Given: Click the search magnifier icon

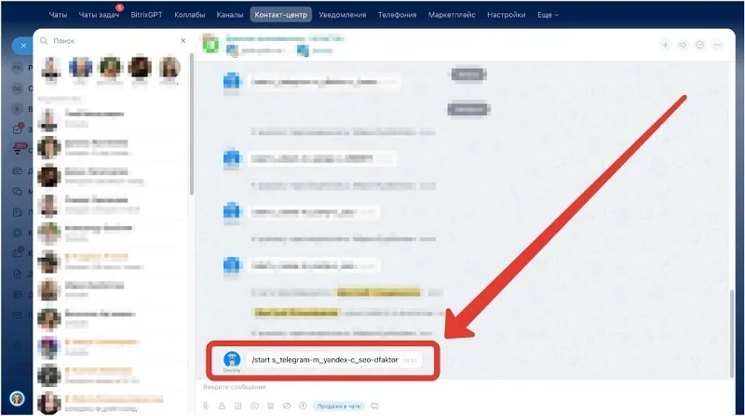Looking at the screenshot, I should 44,41.
